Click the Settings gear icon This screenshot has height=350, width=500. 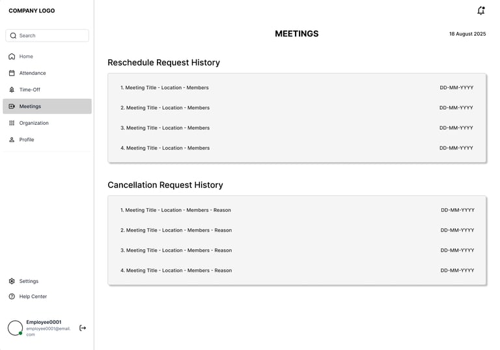point(12,281)
